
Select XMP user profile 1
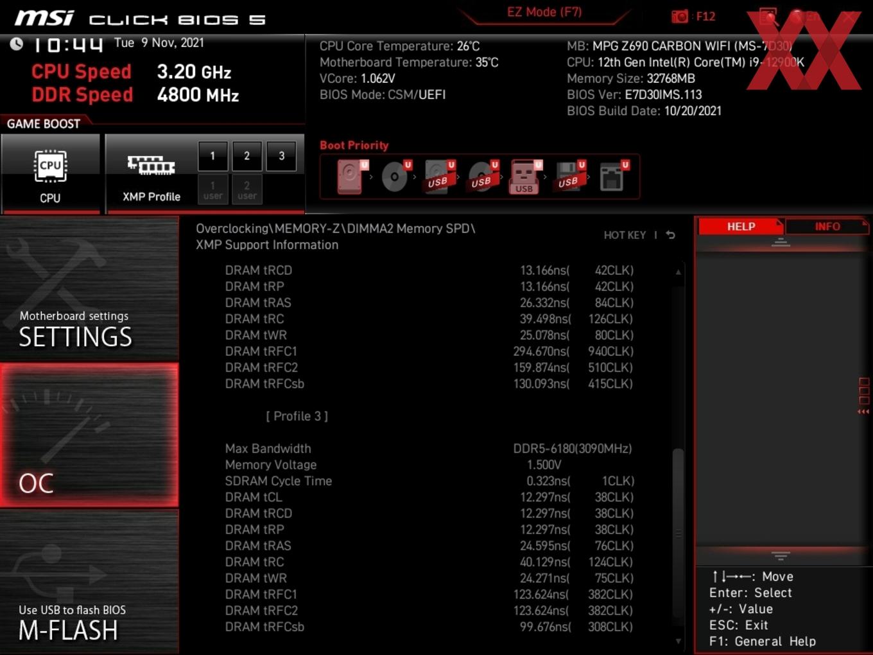coord(212,190)
